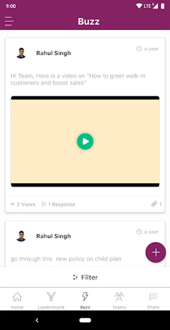Play the walk-in customers video
Viewport: 170px width, 330px height.
tap(85, 142)
